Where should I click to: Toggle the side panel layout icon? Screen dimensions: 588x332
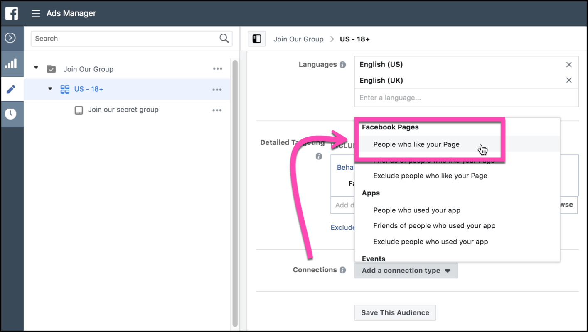tap(257, 39)
